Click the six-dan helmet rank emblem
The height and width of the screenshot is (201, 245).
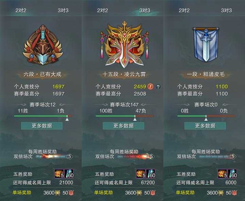point(43,45)
